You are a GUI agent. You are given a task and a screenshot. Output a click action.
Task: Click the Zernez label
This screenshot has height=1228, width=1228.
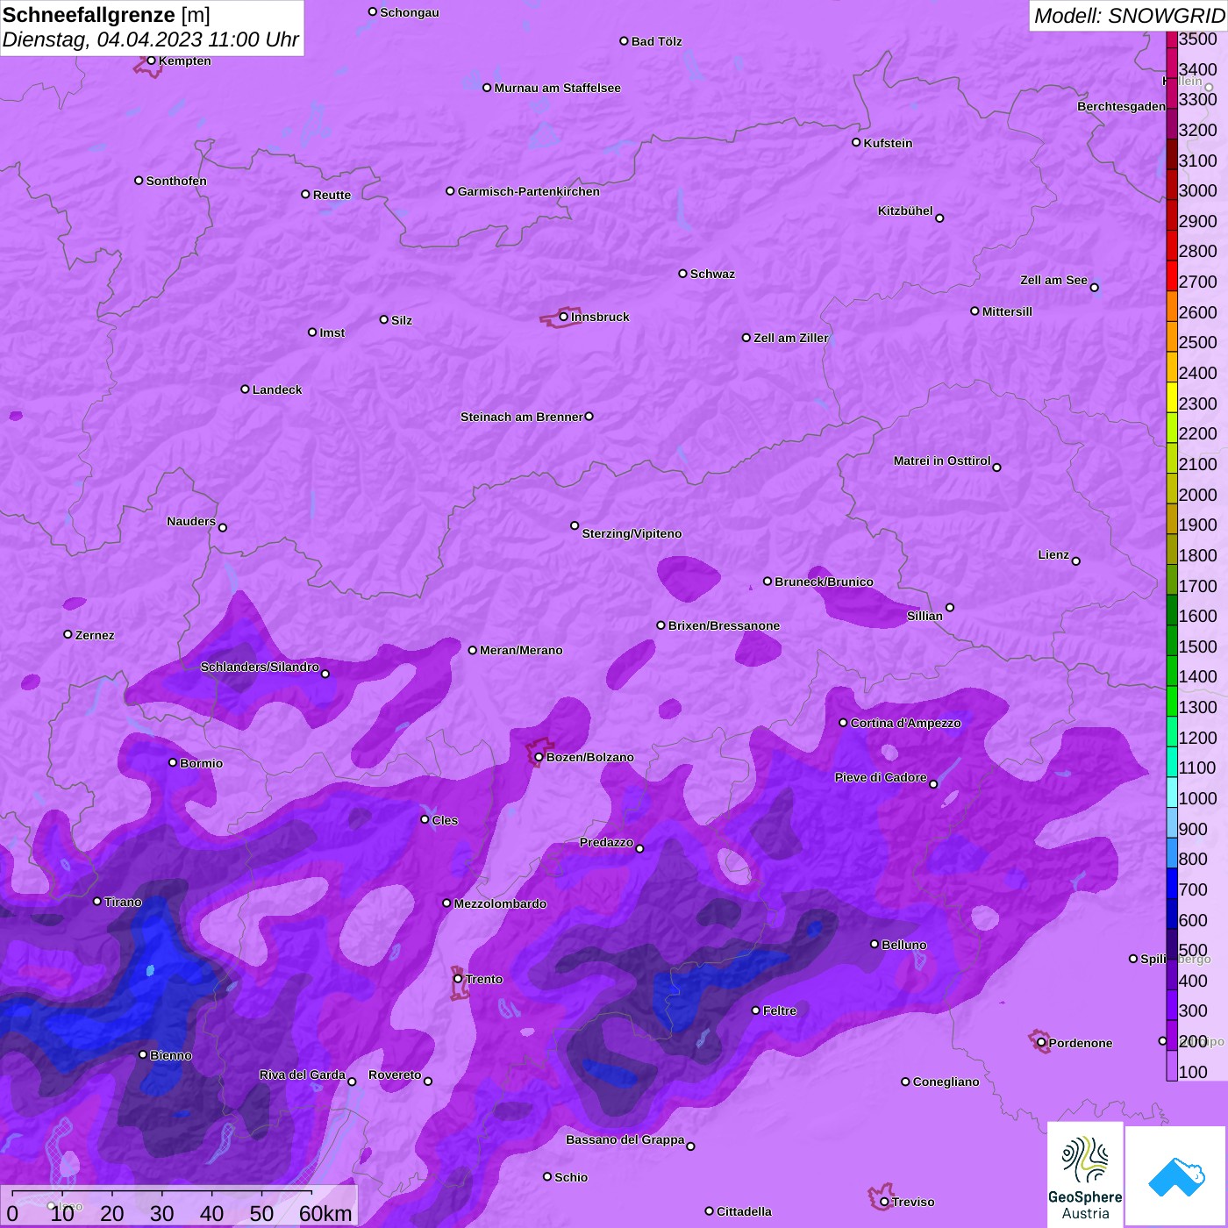[95, 635]
